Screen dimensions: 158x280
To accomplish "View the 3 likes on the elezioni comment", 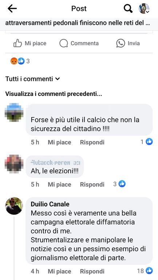I will point(119,184).
